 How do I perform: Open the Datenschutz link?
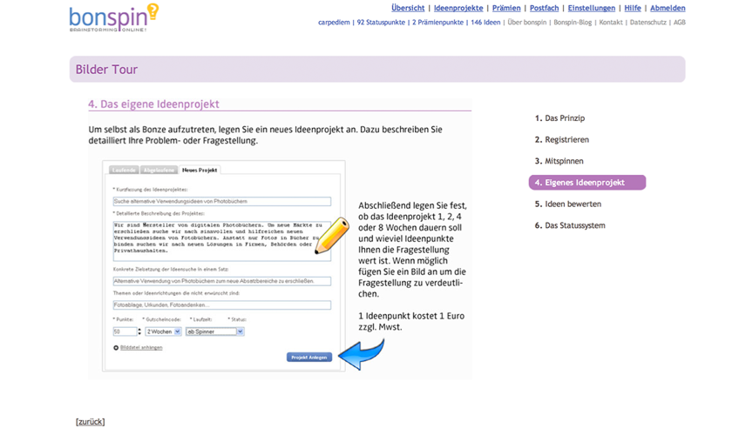click(x=647, y=23)
